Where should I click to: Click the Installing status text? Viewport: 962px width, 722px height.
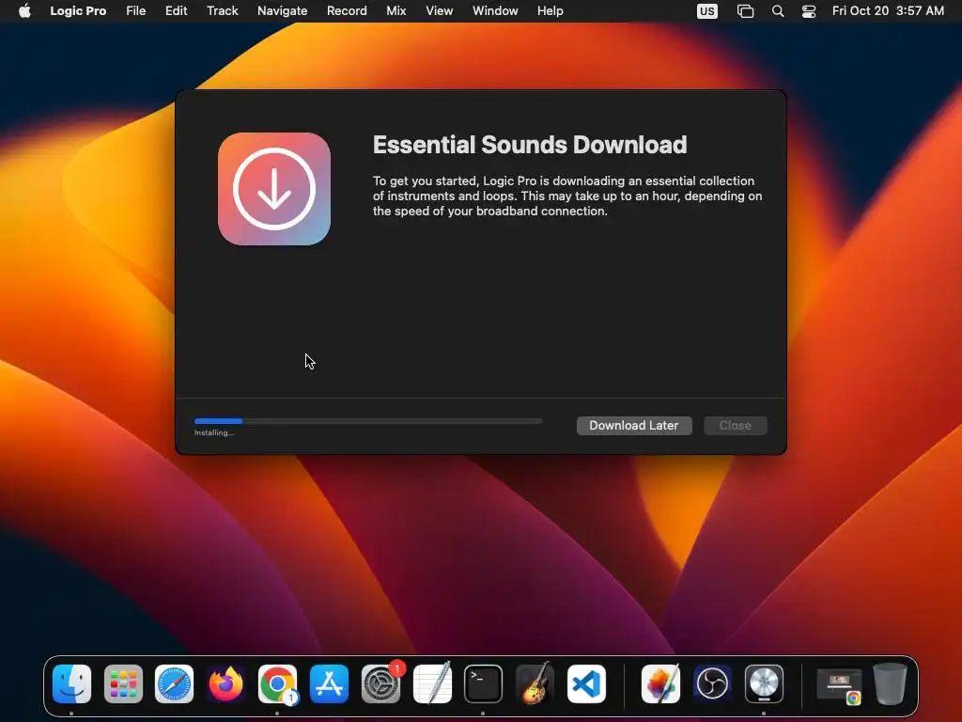[x=214, y=432]
